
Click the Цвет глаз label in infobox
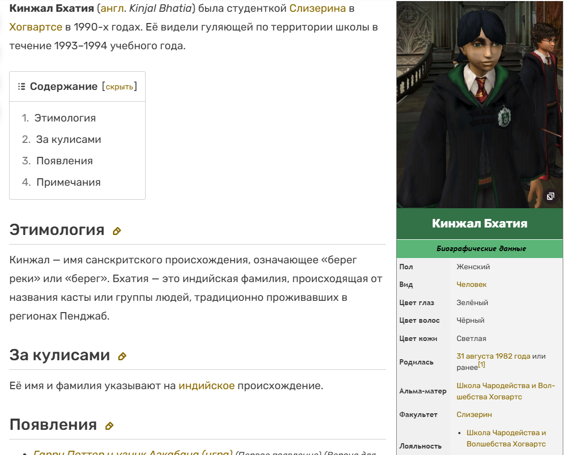417,303
